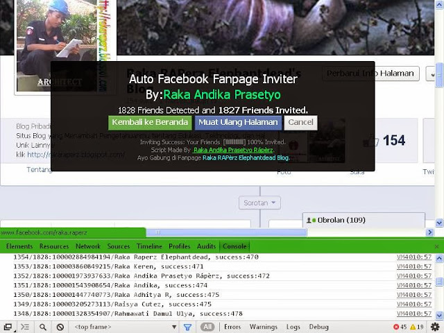Open the Raka RAPèrz Elephantdead Blog link

(x=246, y=157)
